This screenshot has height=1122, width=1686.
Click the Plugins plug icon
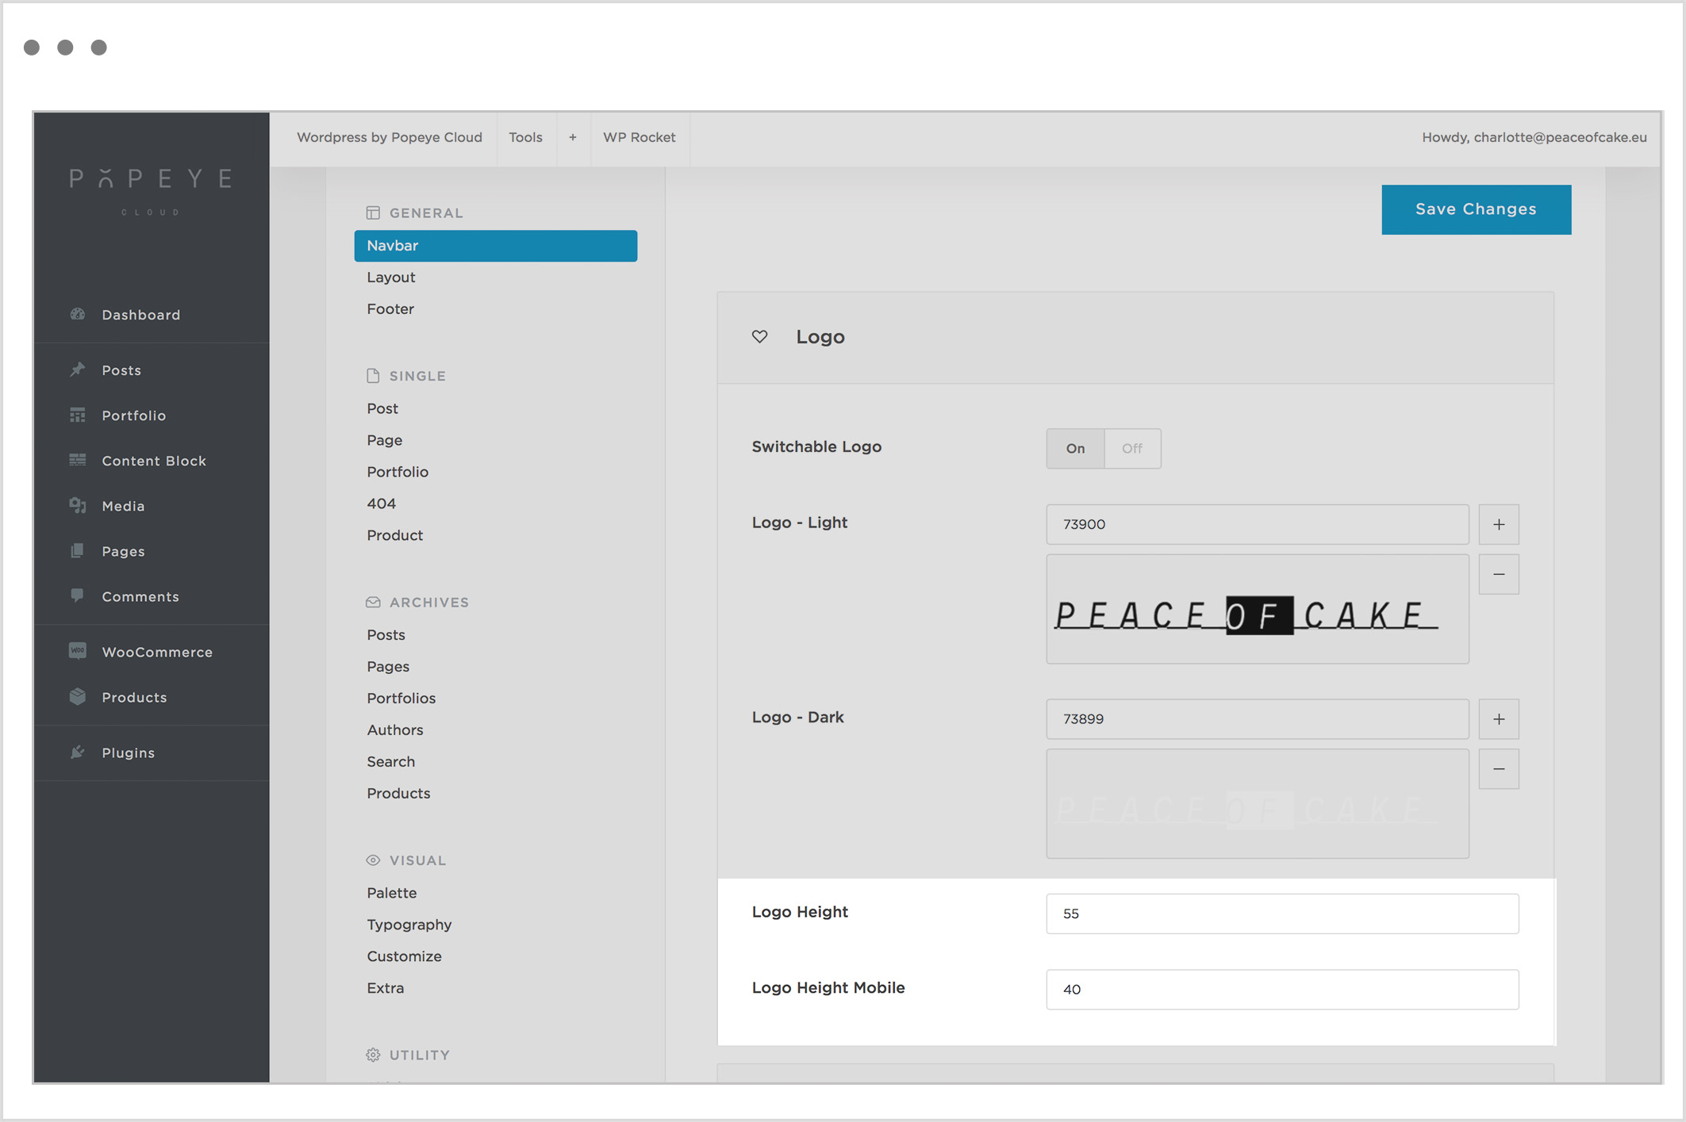(77, 752)
